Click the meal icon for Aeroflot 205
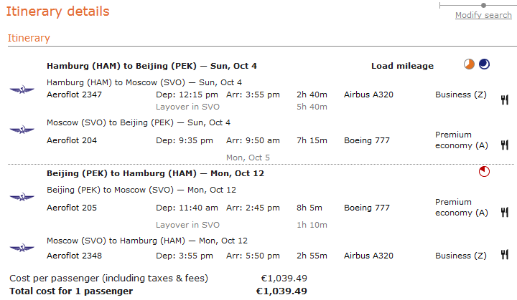This screenshot has width=517, height=300. point(504,213)
